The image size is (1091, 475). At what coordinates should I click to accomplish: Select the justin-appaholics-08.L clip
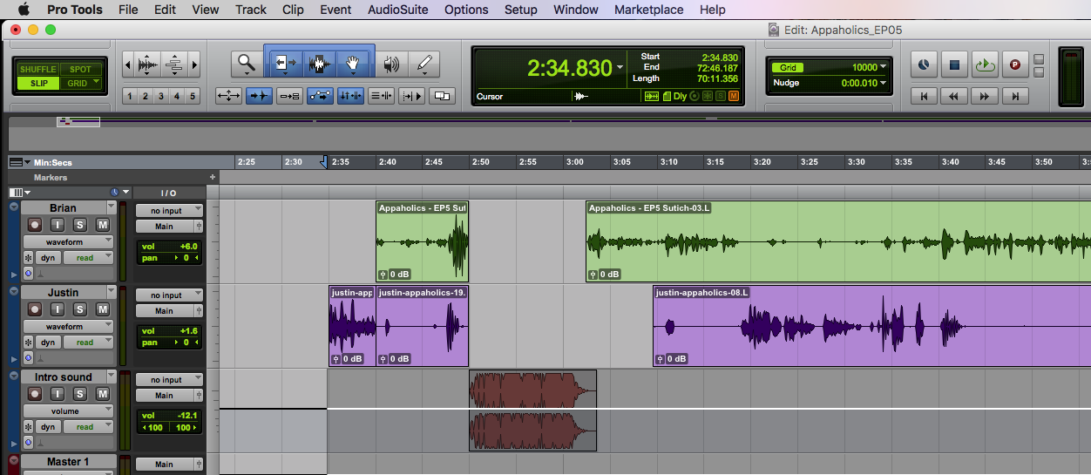[871, 327]
